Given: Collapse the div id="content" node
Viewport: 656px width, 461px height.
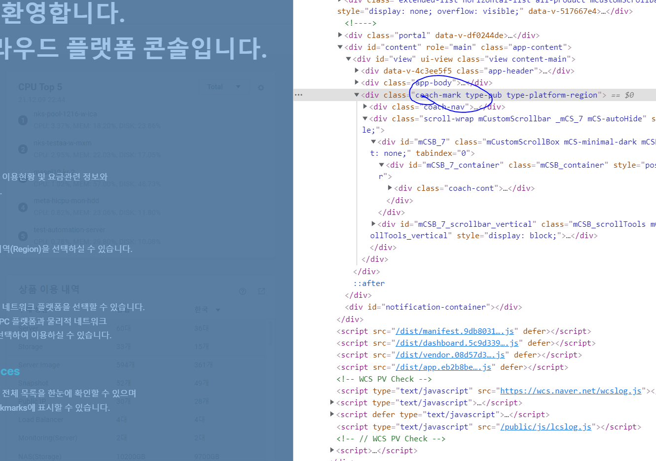Looking at the screenshot, I should (x=340, y=47).
